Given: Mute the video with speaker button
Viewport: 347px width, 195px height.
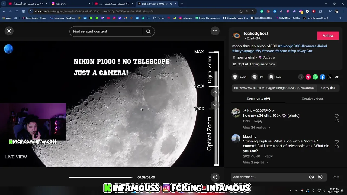Looking at the screenshot, I should 215,177.
